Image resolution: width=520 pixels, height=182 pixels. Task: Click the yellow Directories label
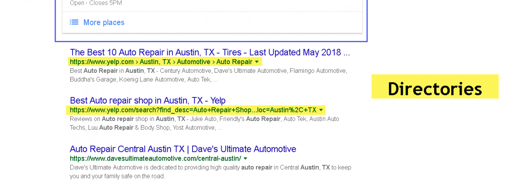435,88
